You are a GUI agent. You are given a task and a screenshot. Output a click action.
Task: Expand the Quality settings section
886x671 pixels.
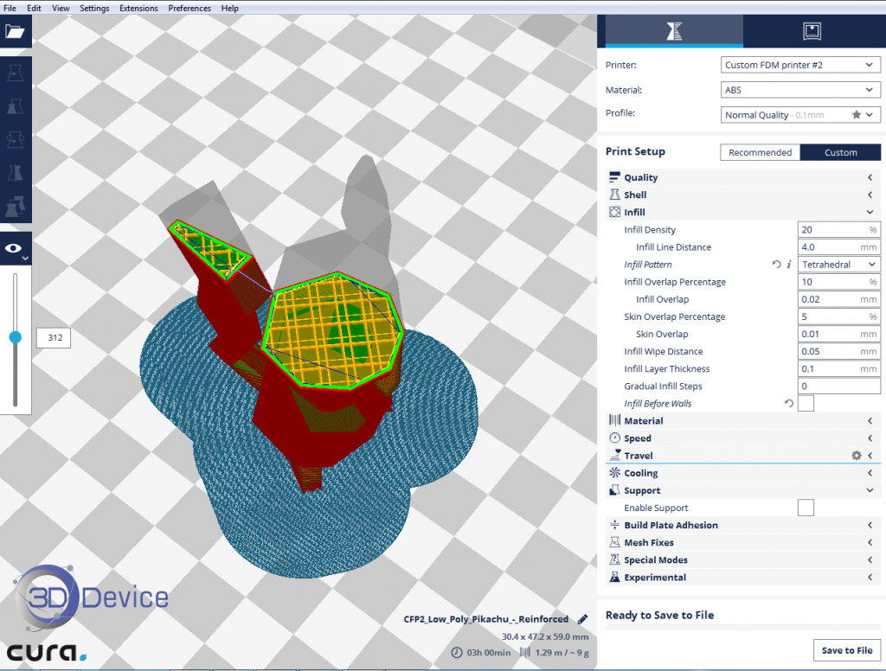743,177
